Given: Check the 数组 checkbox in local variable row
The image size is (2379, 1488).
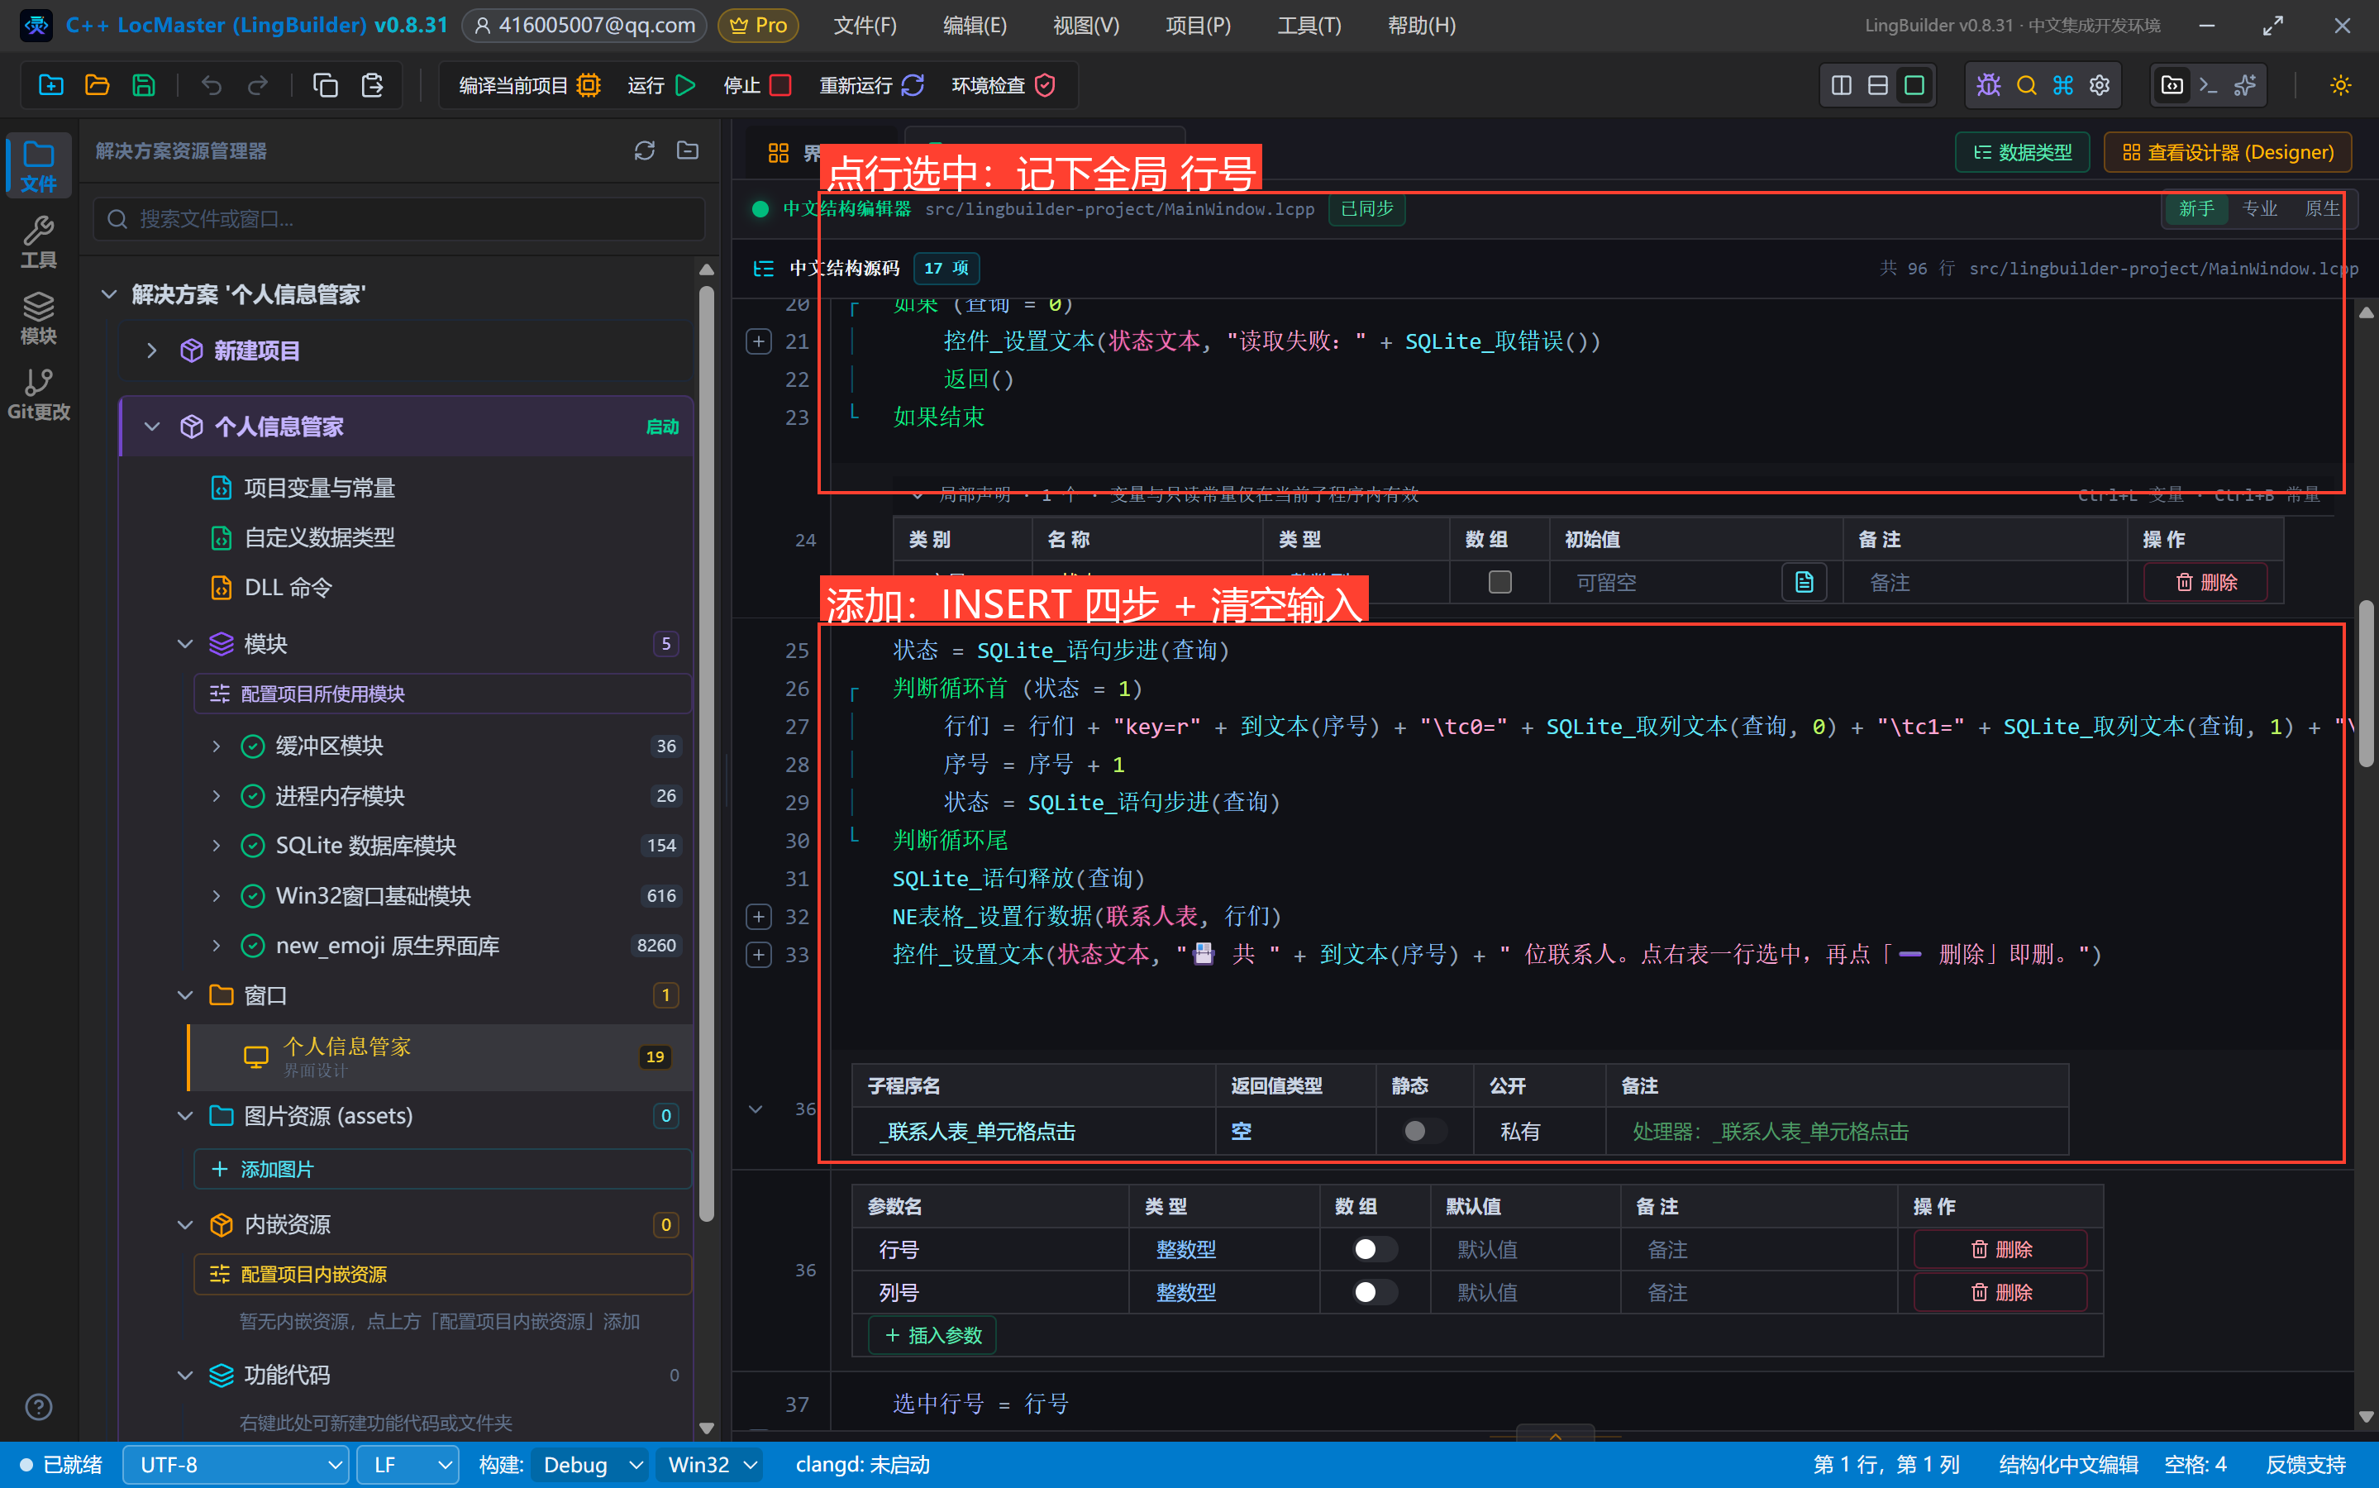Looking at the screenshot, I should click(x=1499, y=582).
